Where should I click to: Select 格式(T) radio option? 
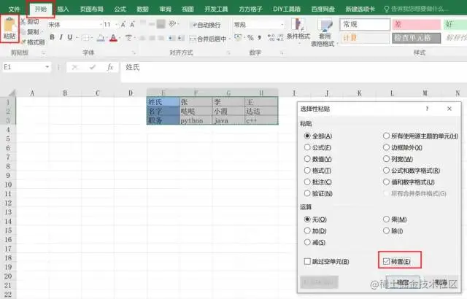click(317, 171)
